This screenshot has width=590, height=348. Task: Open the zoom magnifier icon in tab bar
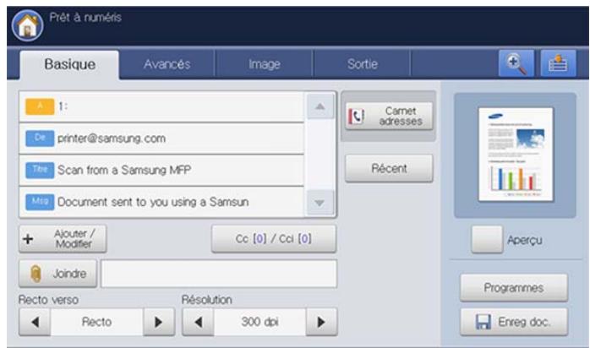(516, 63)
